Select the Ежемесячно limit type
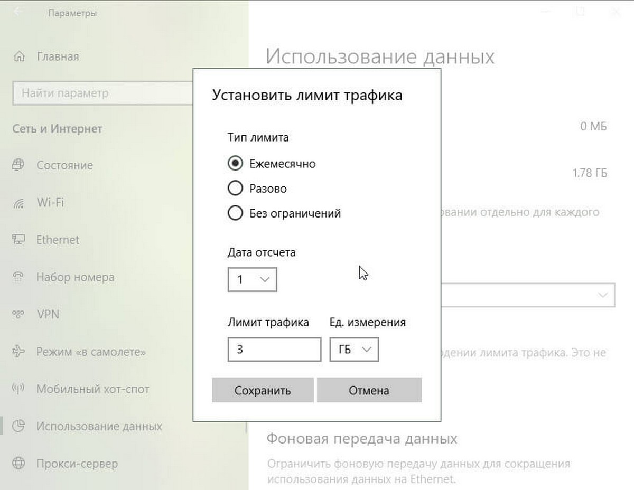The height and width of the screenshot is (490, 634). tap(235, 164)
